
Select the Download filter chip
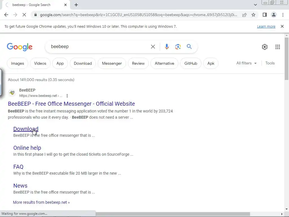83,63
